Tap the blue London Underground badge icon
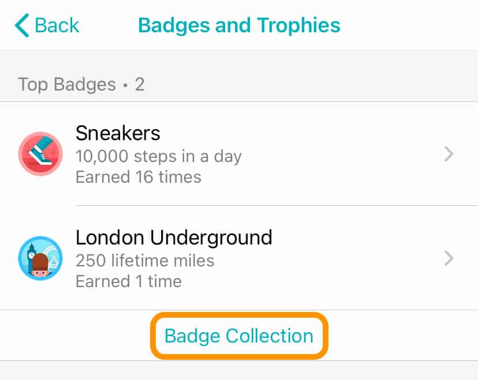Viewport: 478px width, 380px height. pyautogui.click(x=39, y=258)
